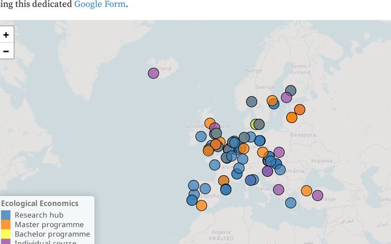Click the orange marker in western Turkey

pos(307,190)
